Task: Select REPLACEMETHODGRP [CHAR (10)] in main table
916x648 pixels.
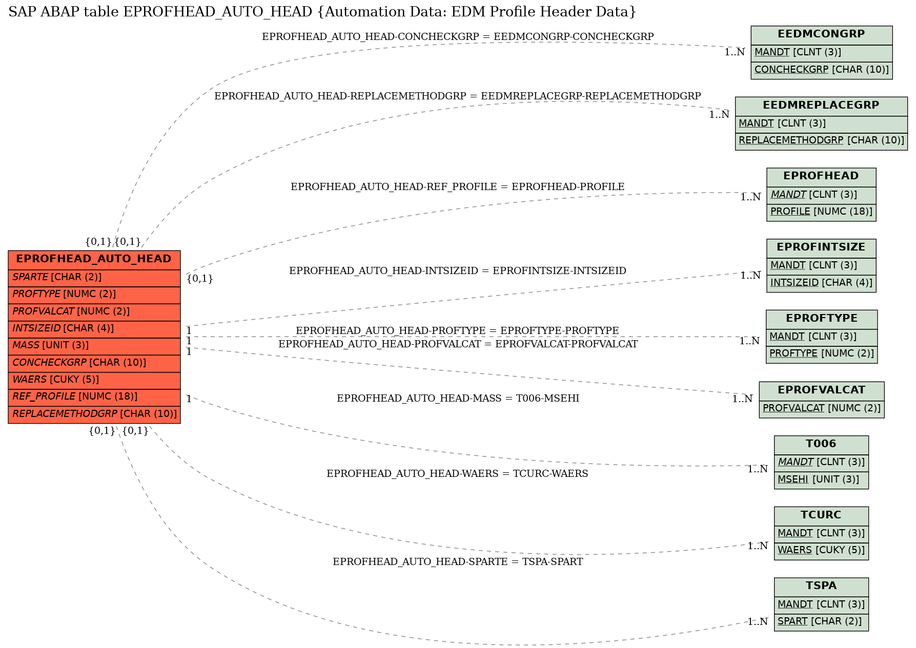Action: pos(94,414)
